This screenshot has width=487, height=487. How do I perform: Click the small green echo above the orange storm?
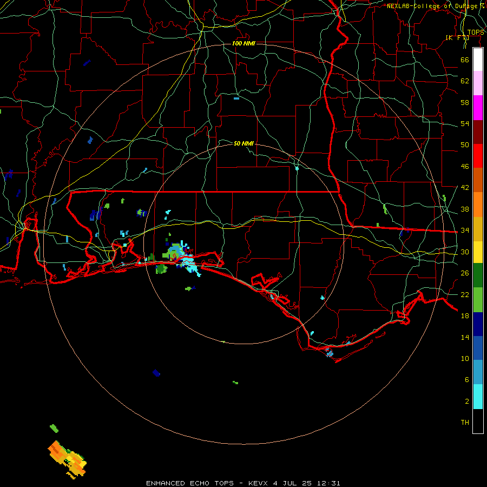click(54, 429)
